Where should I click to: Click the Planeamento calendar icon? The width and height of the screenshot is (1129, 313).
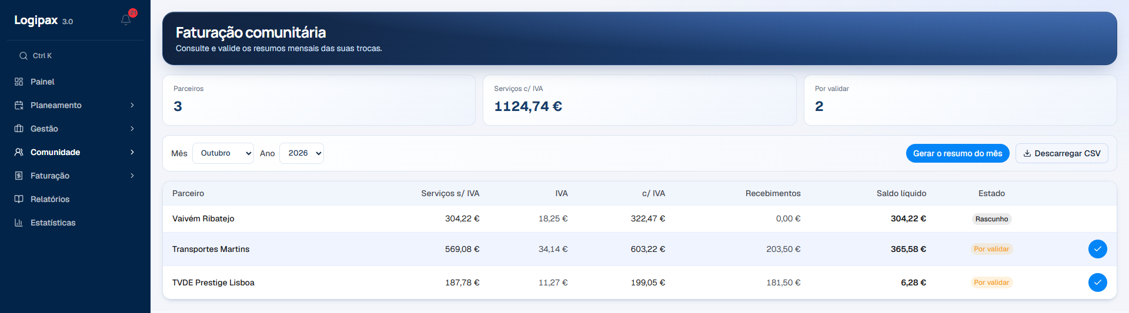pos(19,105)
